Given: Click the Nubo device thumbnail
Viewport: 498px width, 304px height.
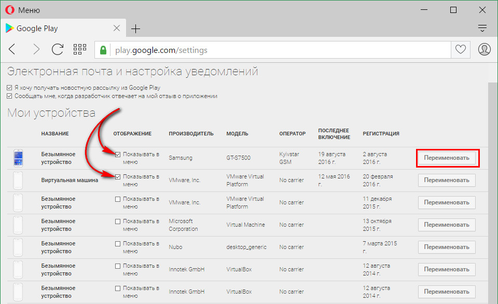Looking at the screenshot, I should tap(18, 247).
